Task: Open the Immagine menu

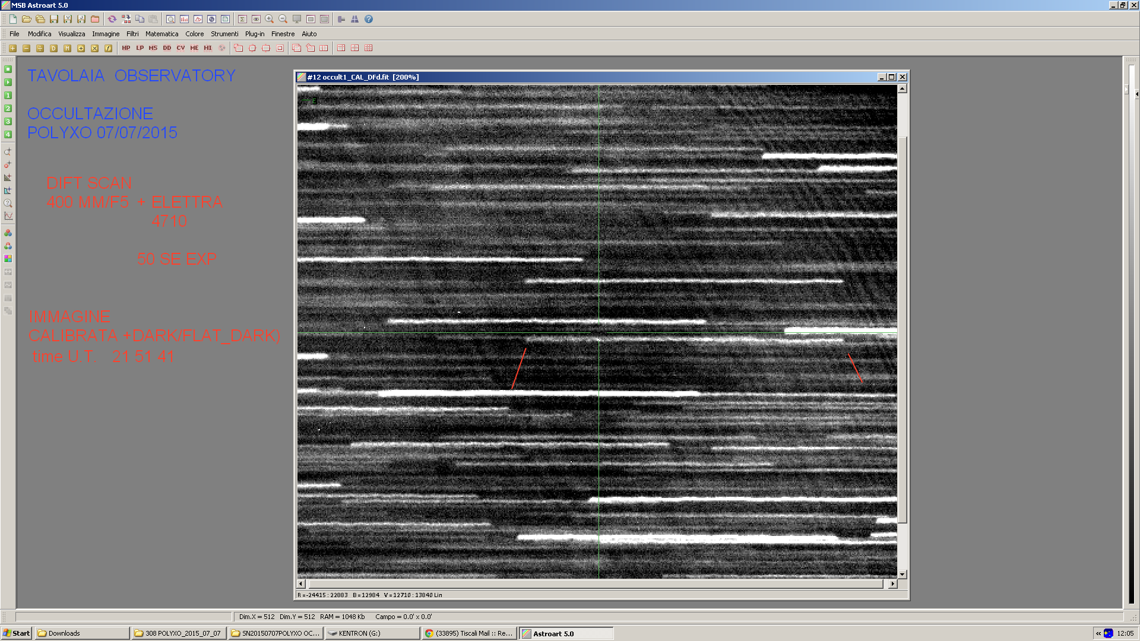Action: [x=106, y=34]
